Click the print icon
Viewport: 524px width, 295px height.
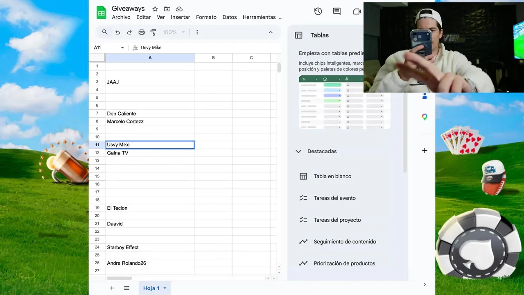coord(142,32)
